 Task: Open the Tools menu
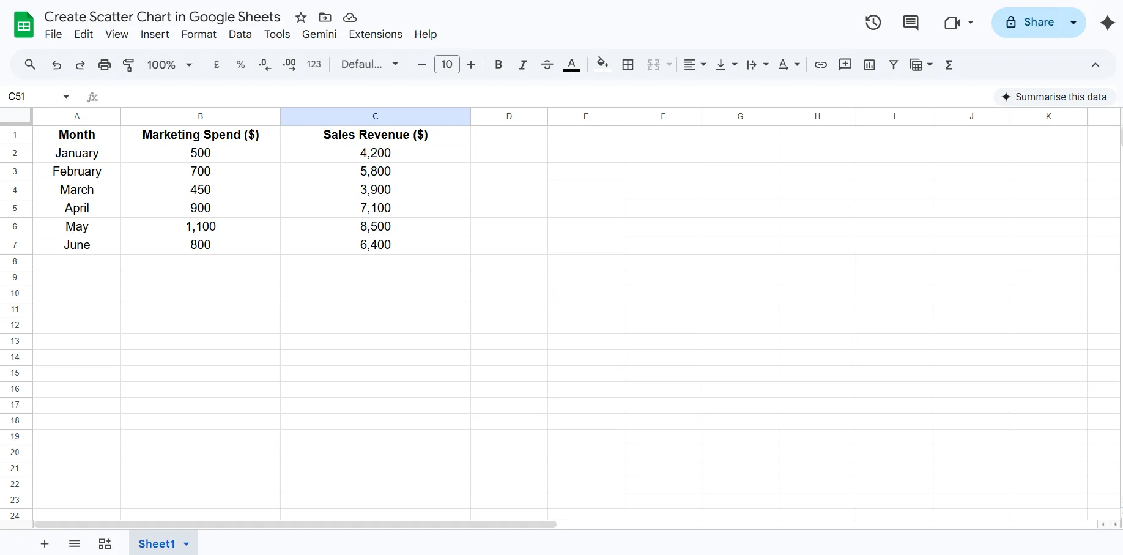(x=277, y=34)
